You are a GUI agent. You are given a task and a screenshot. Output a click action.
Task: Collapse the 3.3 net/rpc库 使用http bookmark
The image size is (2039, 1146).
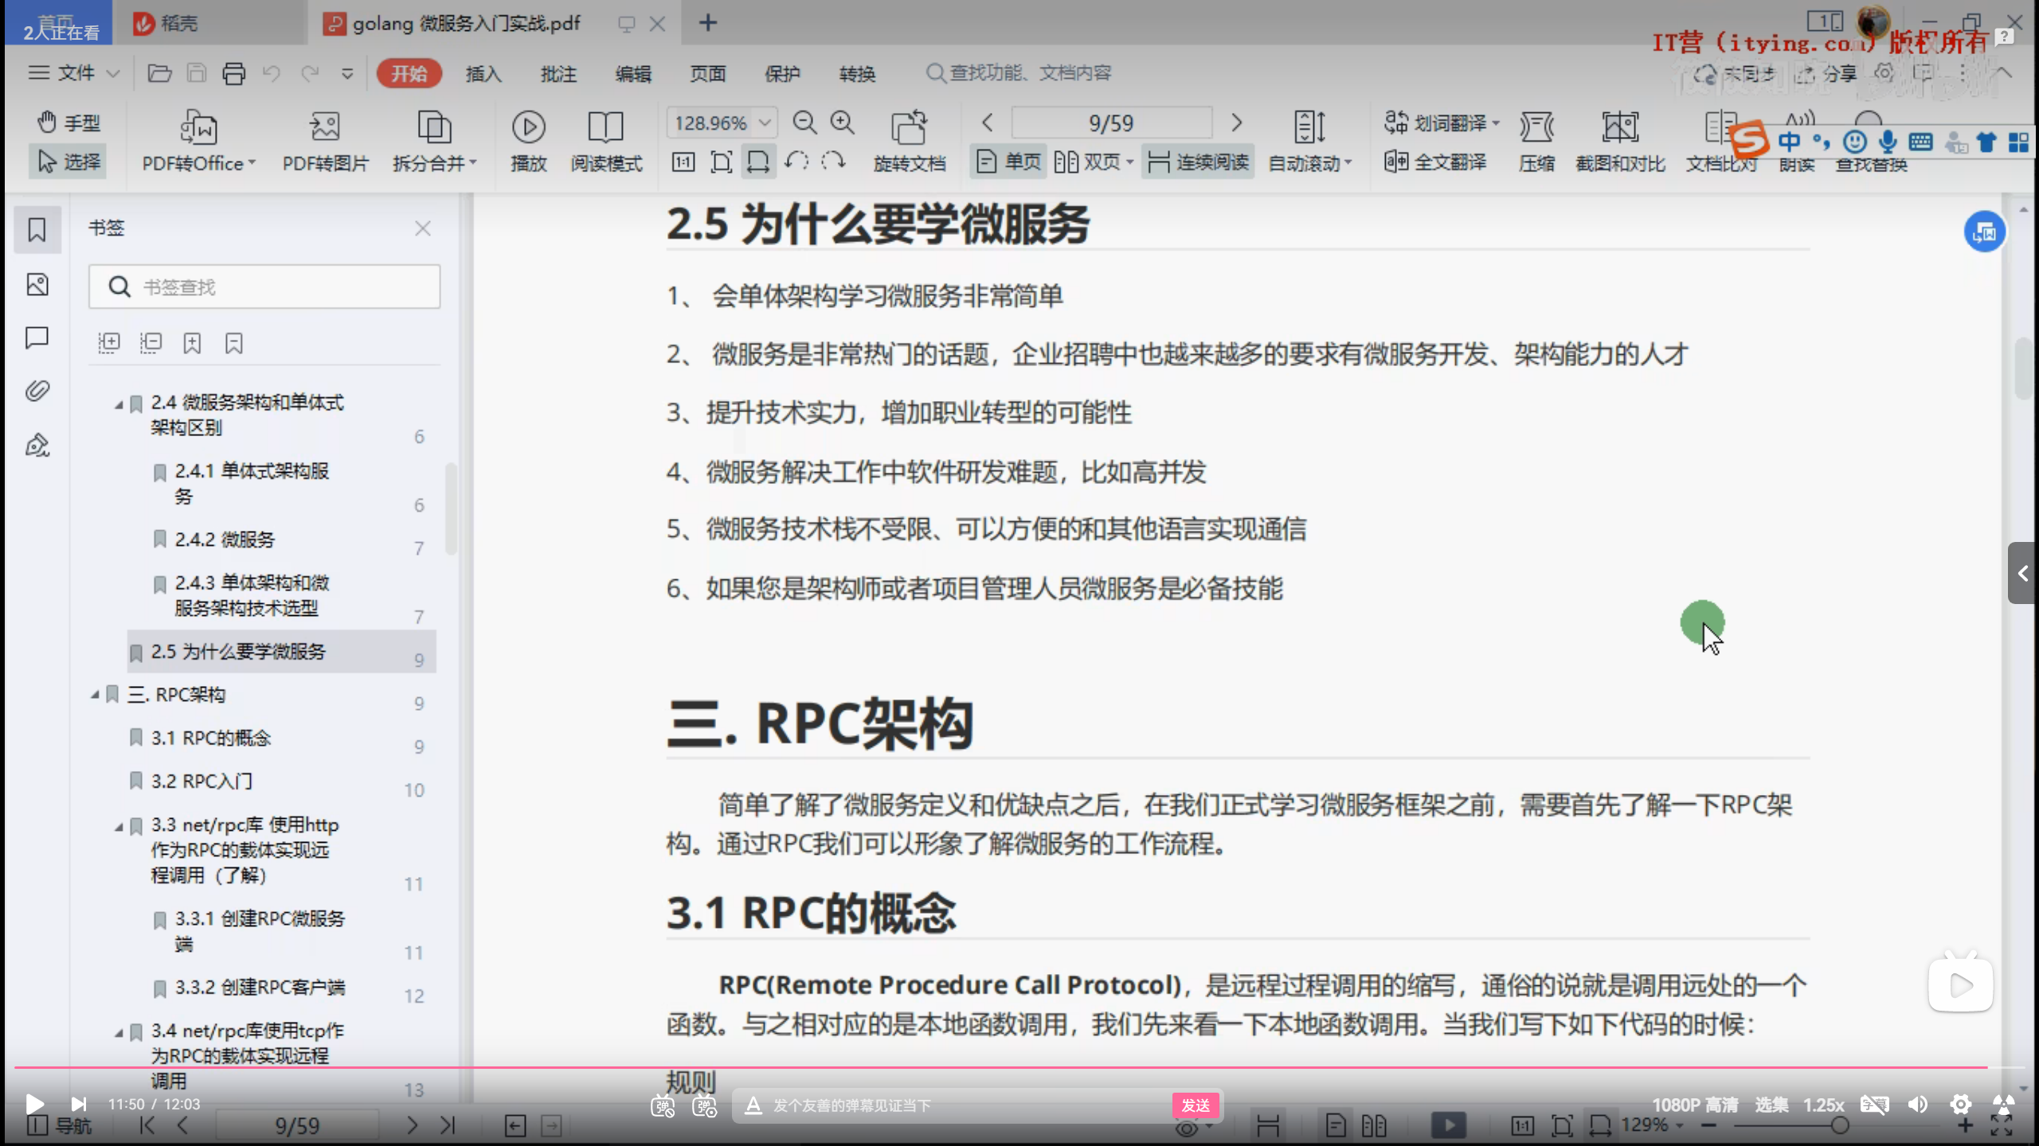119,827
